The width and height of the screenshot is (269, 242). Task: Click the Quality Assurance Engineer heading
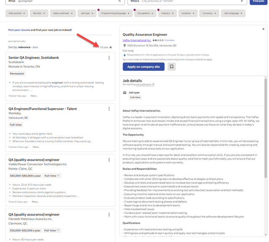(145, 35)
